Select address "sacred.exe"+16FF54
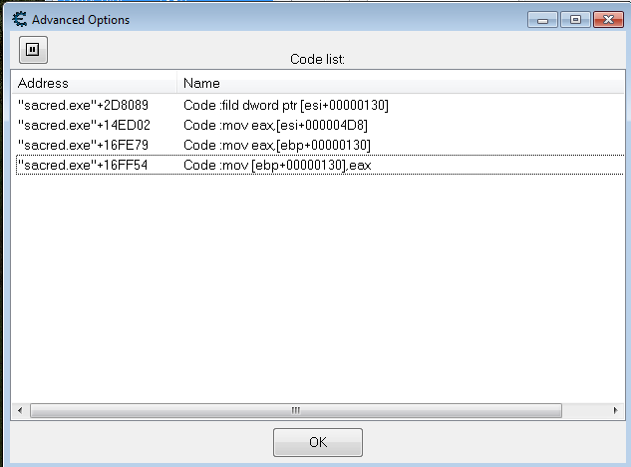Screen dimensions: 631x467 coord(83,165)
